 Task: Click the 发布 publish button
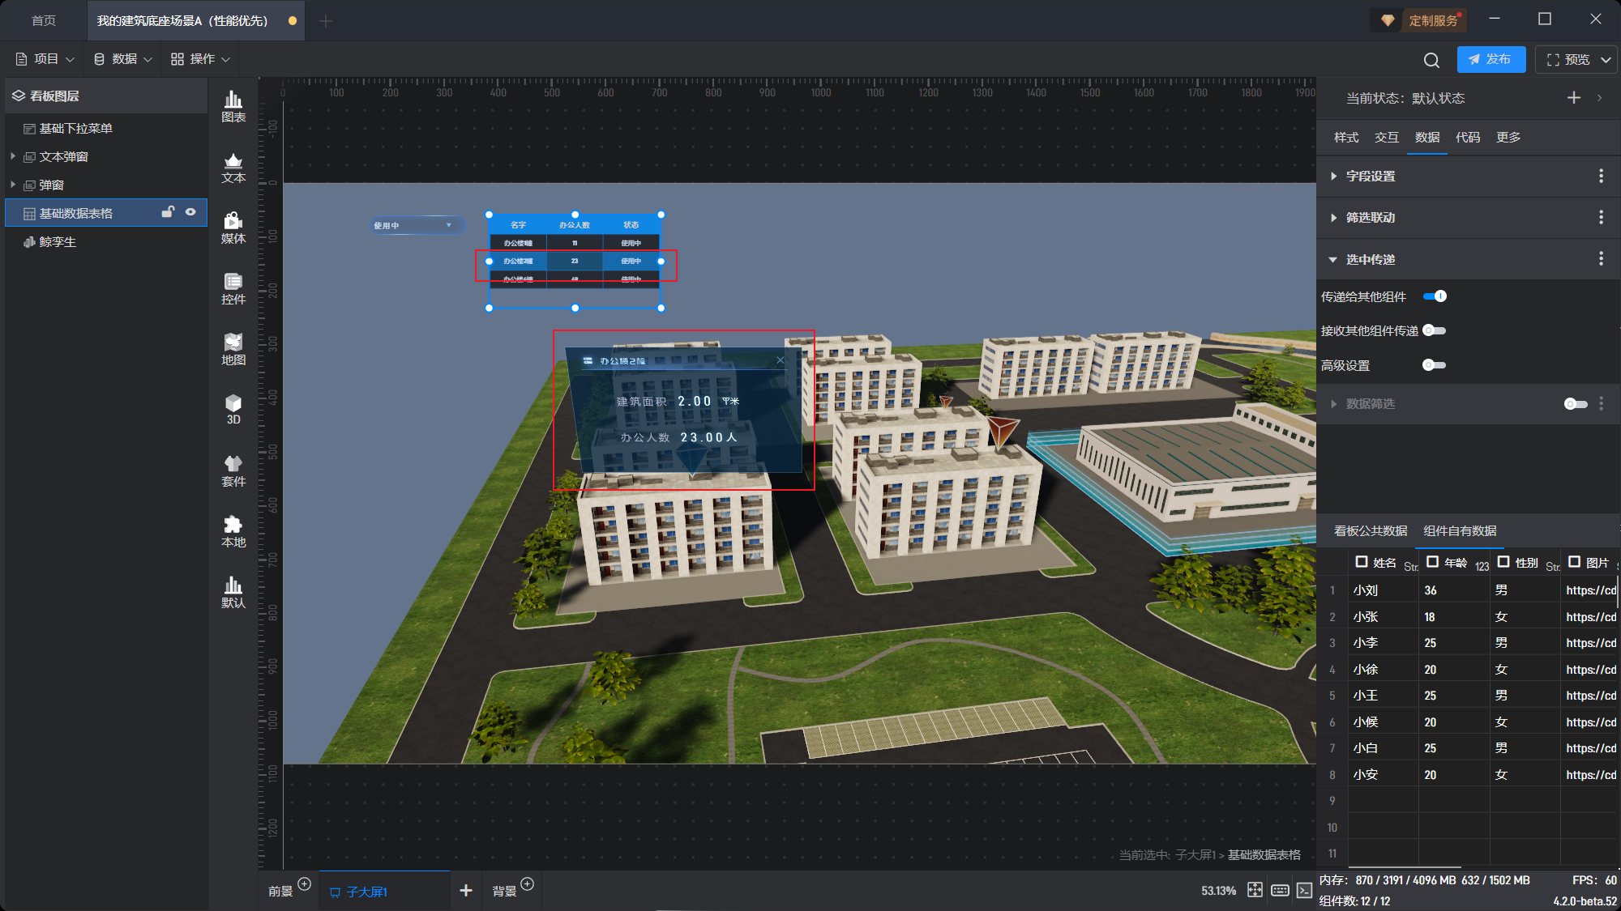tap(1491, 59)
